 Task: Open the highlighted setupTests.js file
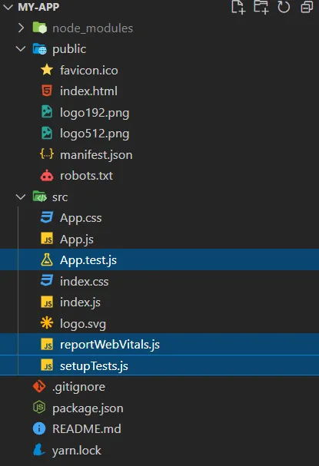click(94, 366)
